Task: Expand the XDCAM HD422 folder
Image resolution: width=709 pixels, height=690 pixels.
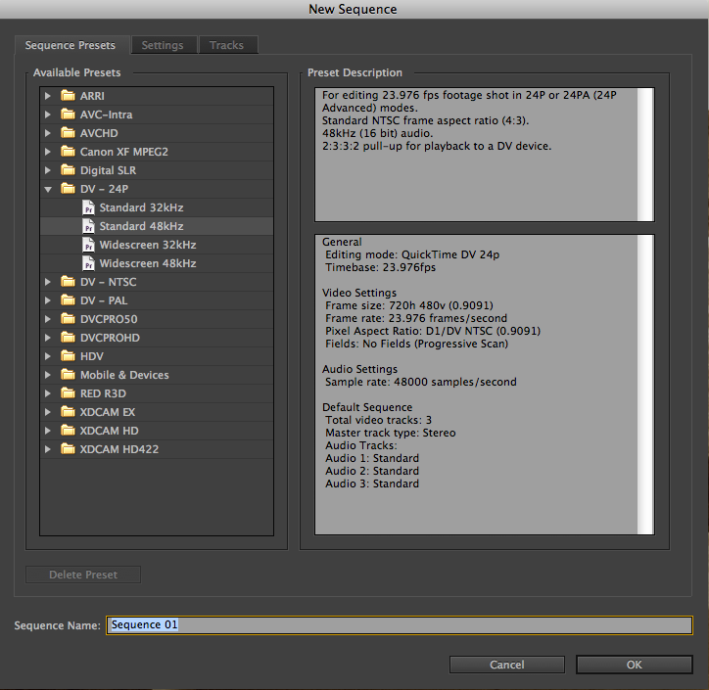Action: (x=47, y=449)
